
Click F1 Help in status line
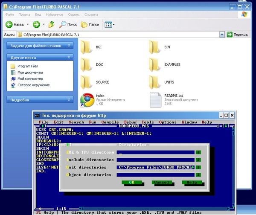coord(45,212)
